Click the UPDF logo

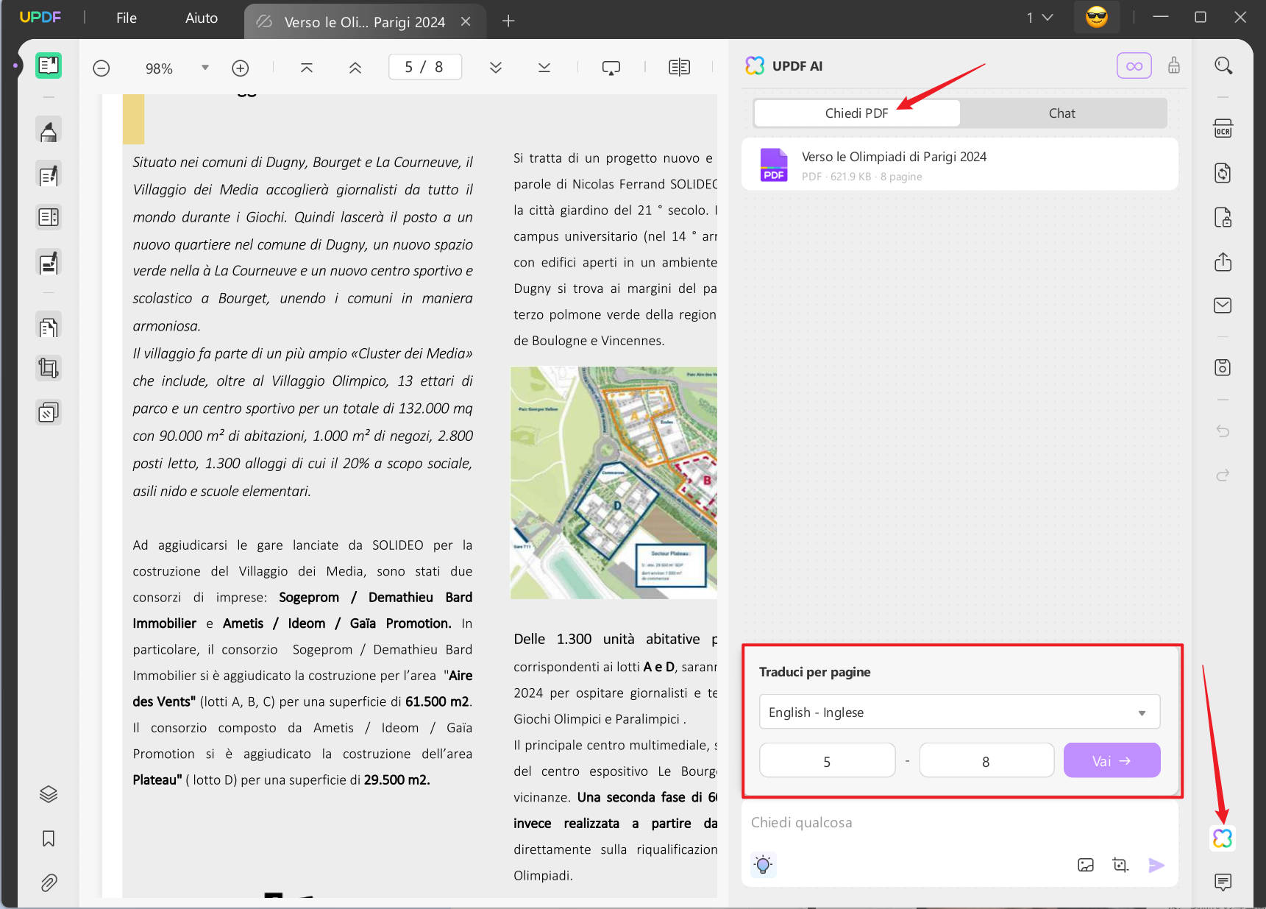[x=40, y=17]
